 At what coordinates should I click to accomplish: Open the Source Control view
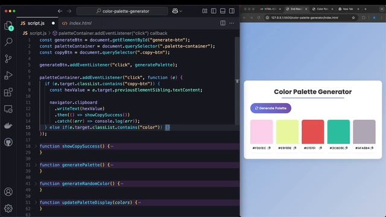pos(8,58)
